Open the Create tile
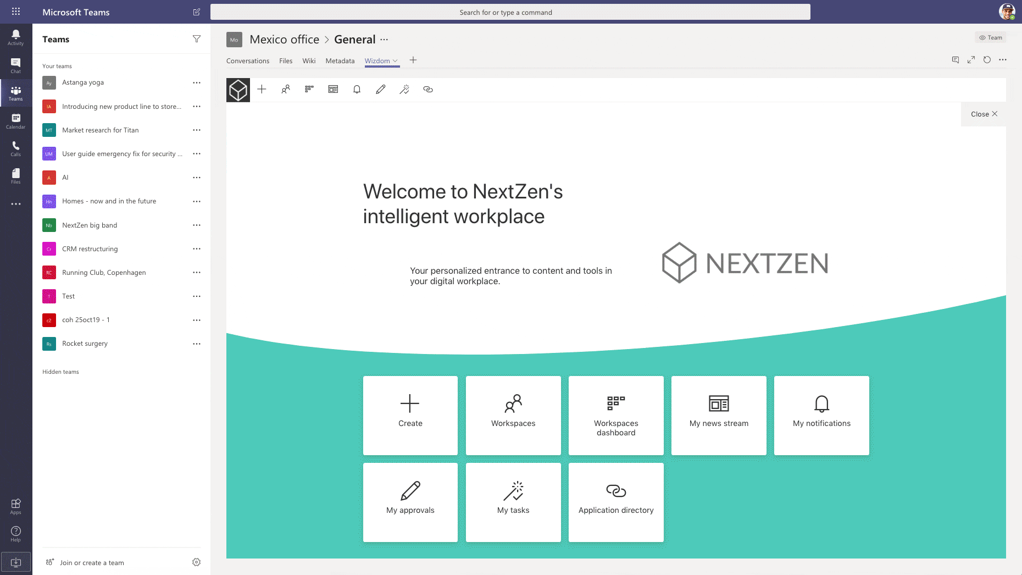Viewport: 1022px width, 575px height. [410, 416]
